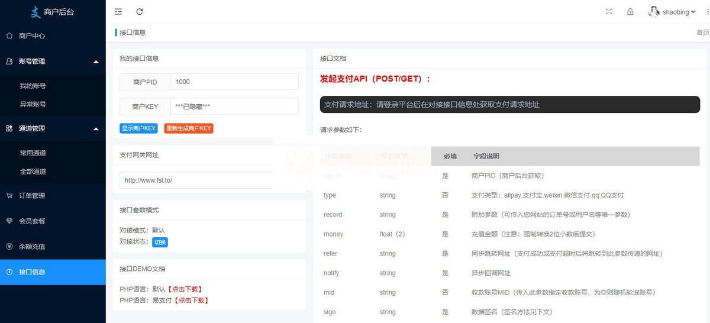The width and height of the screenshot is (710, 323).
Task: Click the 重新生成商户KEY button
Action: click(188, 128)
